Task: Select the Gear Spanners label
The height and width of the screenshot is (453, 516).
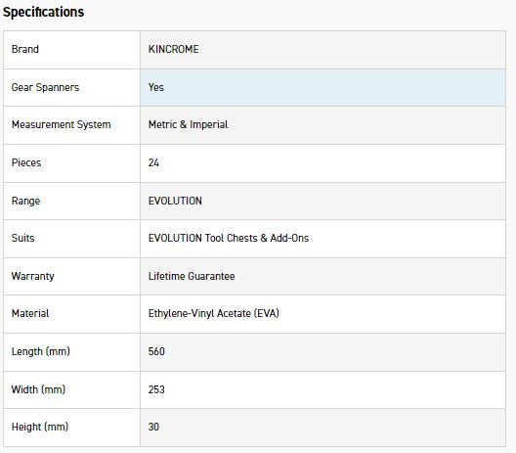Action: coord(45,87)
